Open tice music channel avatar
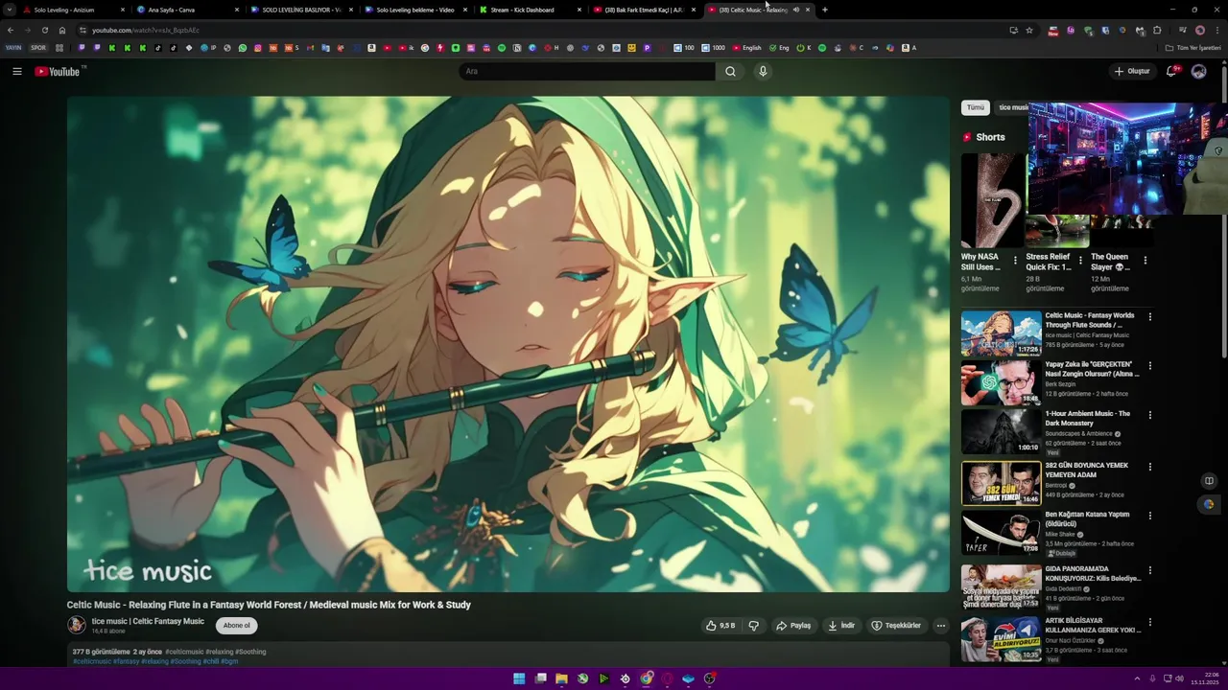Image resolution: width=1228 pixels, height=690 pixels. tap(77, 625)
